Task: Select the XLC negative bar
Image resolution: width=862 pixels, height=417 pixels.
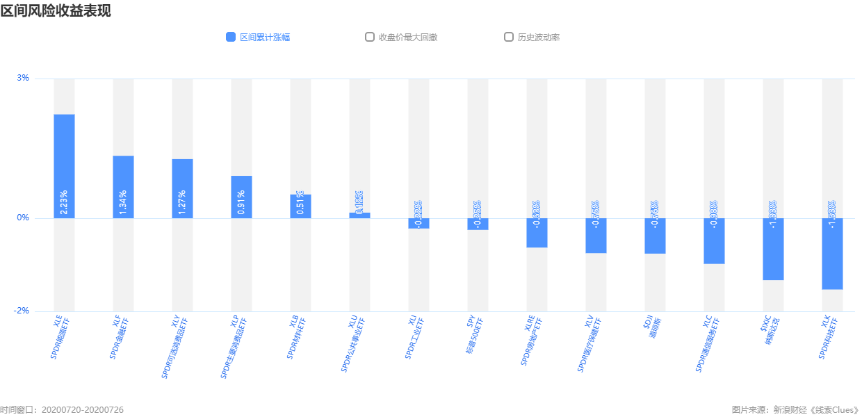Action: (x=714, y=241)
